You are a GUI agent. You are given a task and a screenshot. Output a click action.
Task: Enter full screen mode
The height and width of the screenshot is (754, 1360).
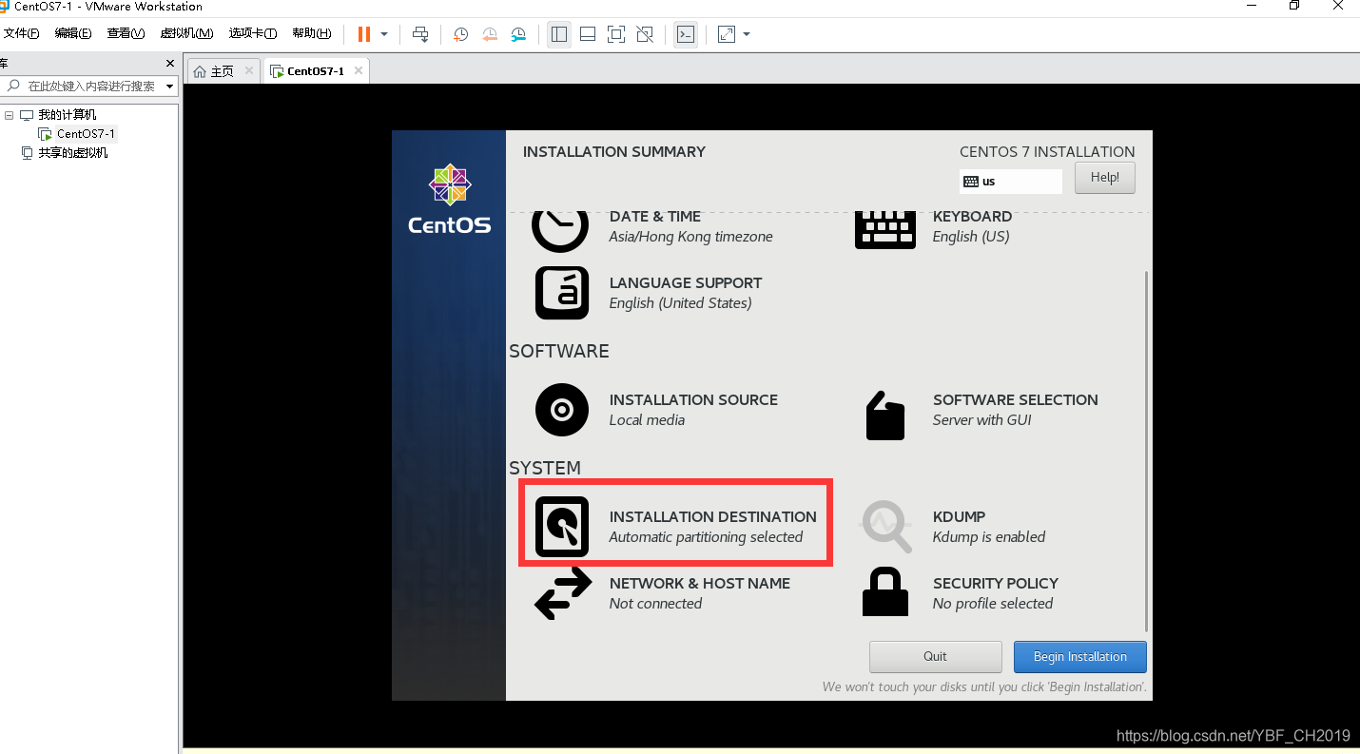click(x=616, y=34)
